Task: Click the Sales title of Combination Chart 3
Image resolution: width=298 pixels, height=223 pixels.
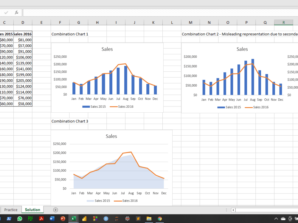Action: tap(111, 136)
